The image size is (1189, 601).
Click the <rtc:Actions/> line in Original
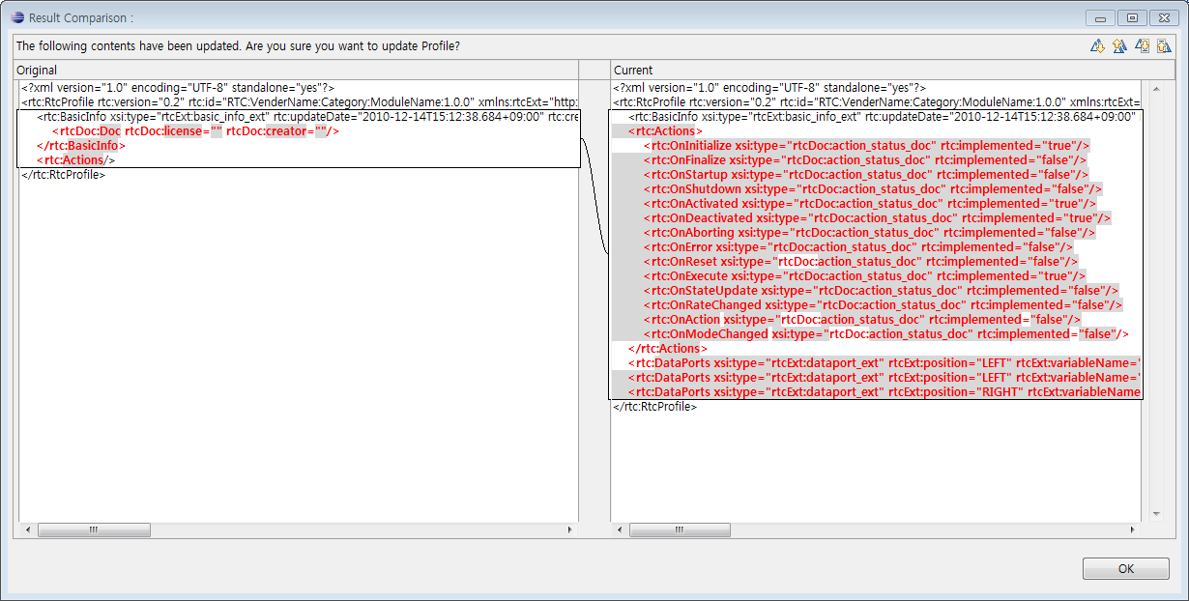pyautogui.click(x=75, y=160)
